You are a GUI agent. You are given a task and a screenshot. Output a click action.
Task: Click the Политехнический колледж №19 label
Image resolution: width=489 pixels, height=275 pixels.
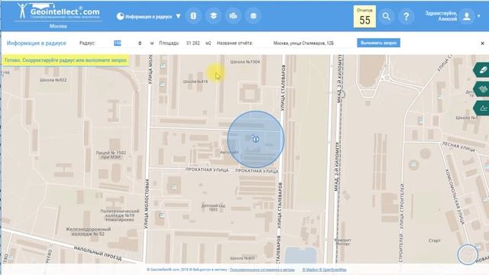(120, 215)
